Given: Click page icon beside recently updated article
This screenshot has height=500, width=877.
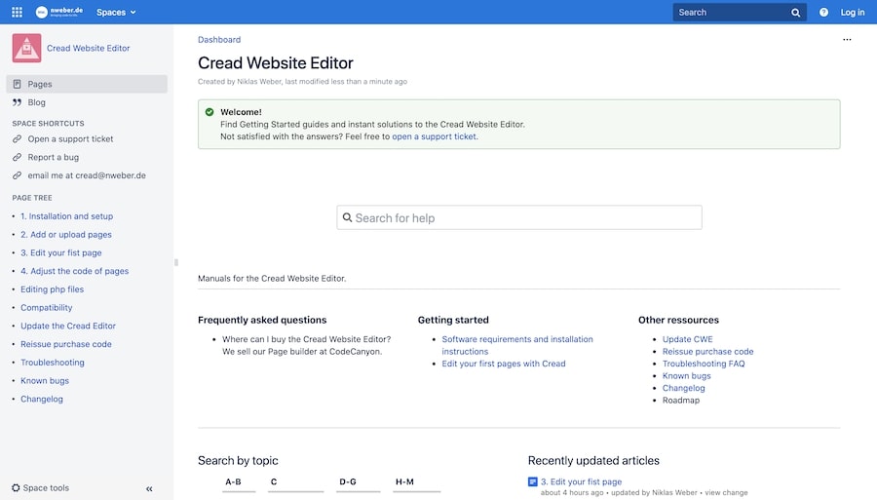Looking at the screenshot, I should 532,481.
